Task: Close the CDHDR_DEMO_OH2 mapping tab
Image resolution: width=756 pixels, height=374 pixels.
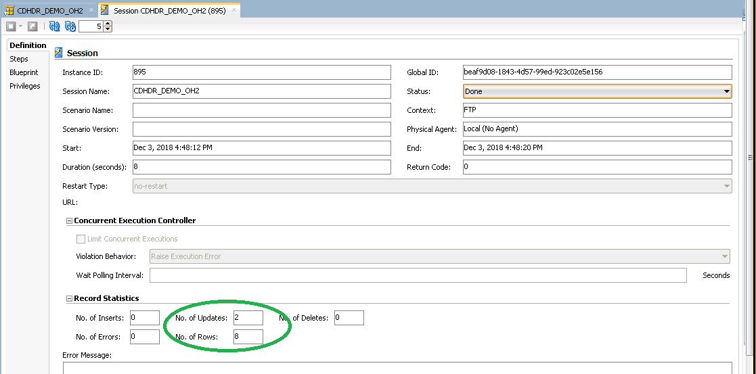Action: click(91, 10)
